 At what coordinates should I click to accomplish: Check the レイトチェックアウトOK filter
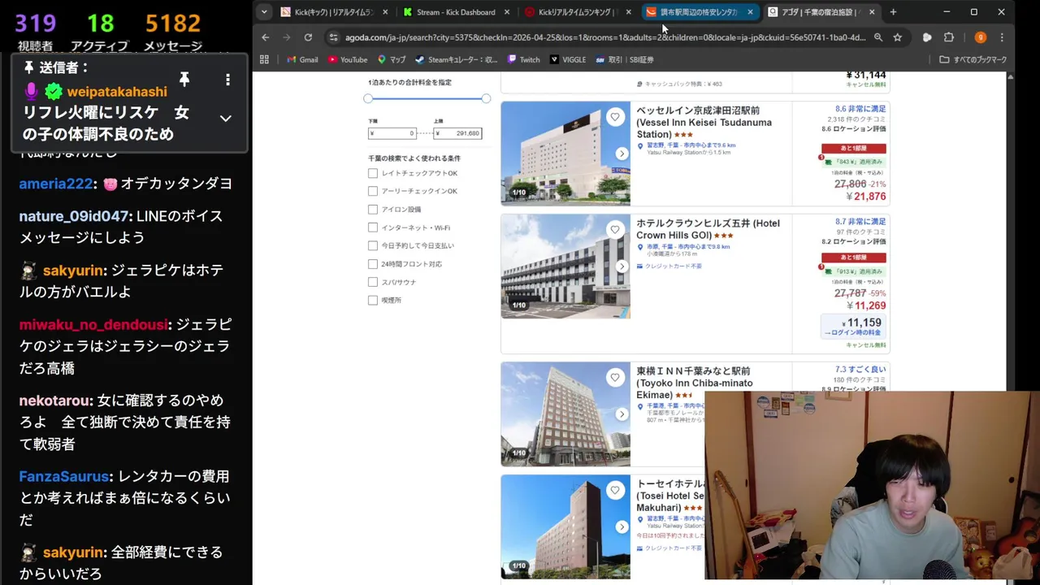373,173
